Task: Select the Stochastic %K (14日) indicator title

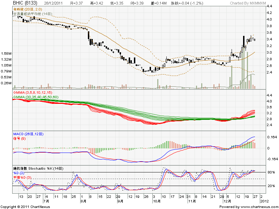Action: coord(38,168)
